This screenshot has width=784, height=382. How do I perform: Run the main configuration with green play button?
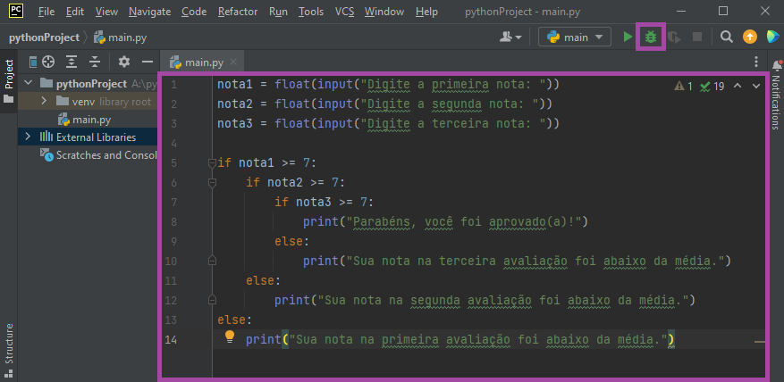point(628,37)
